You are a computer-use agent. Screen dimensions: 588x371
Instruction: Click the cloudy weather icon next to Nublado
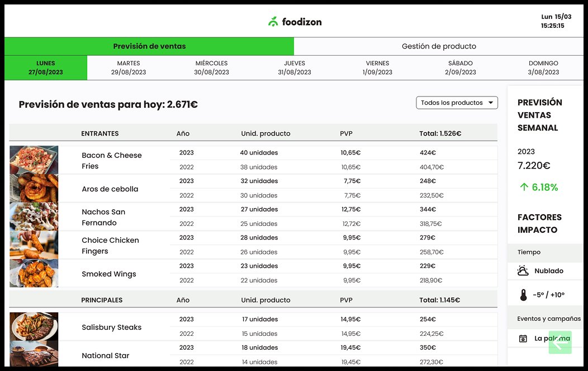tap(523, 271)
